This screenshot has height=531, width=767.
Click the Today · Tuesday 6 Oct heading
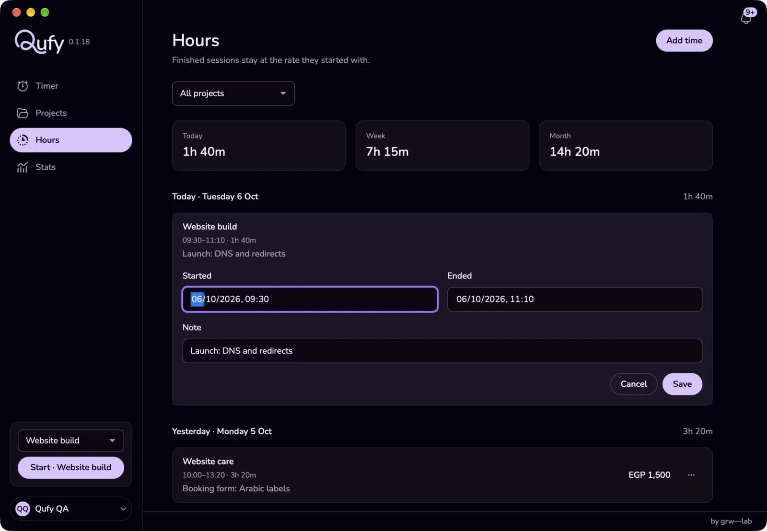[215, 196]
